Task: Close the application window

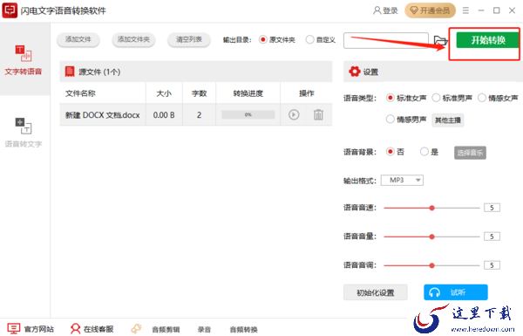Action: [x=512, y=10]
